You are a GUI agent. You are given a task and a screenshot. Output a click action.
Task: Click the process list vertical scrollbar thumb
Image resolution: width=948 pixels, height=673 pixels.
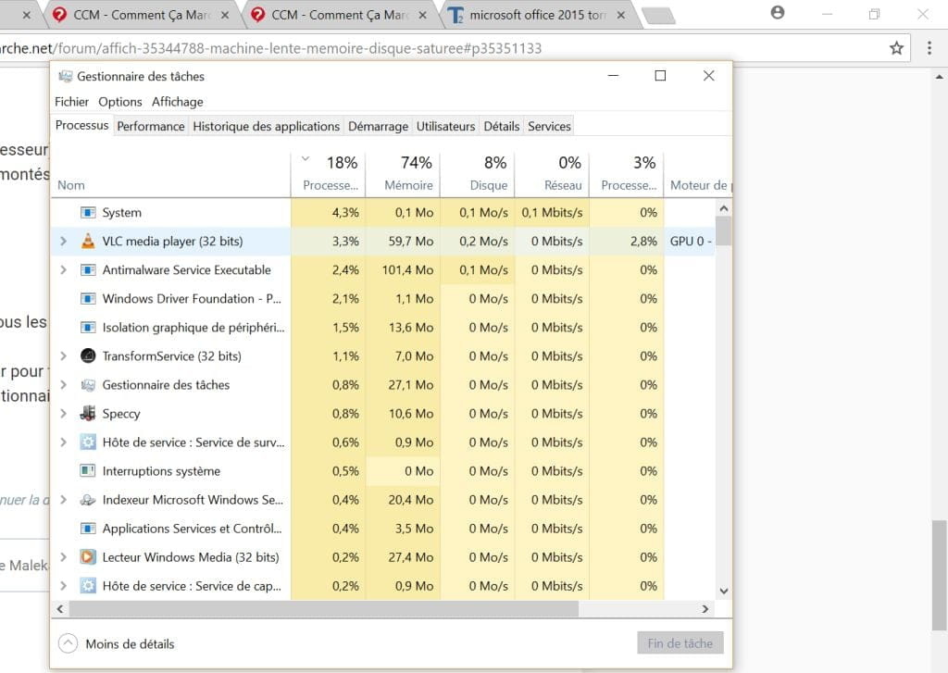click(724, 231)
